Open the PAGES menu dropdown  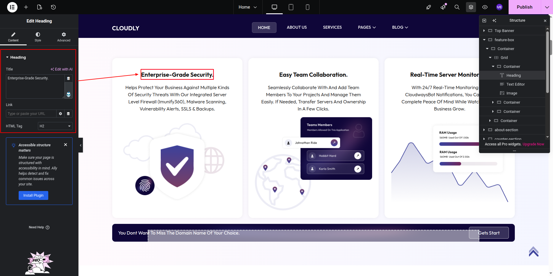pyautogui.click(x=367, y=27)
